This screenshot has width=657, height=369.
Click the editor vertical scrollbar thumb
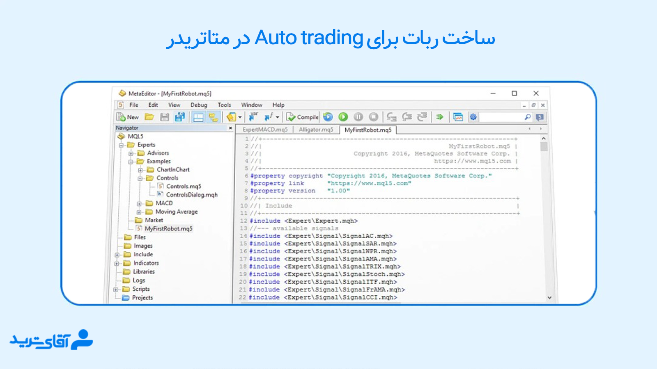point(544,147)
